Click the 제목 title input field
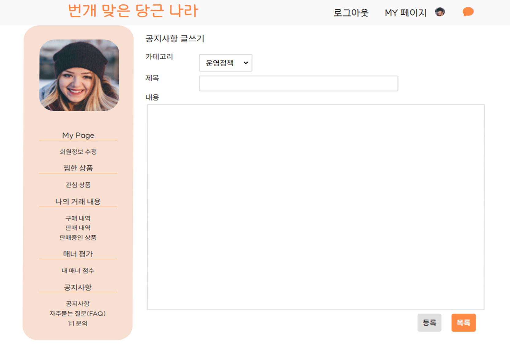510x360 pixels. click(299, 83)
